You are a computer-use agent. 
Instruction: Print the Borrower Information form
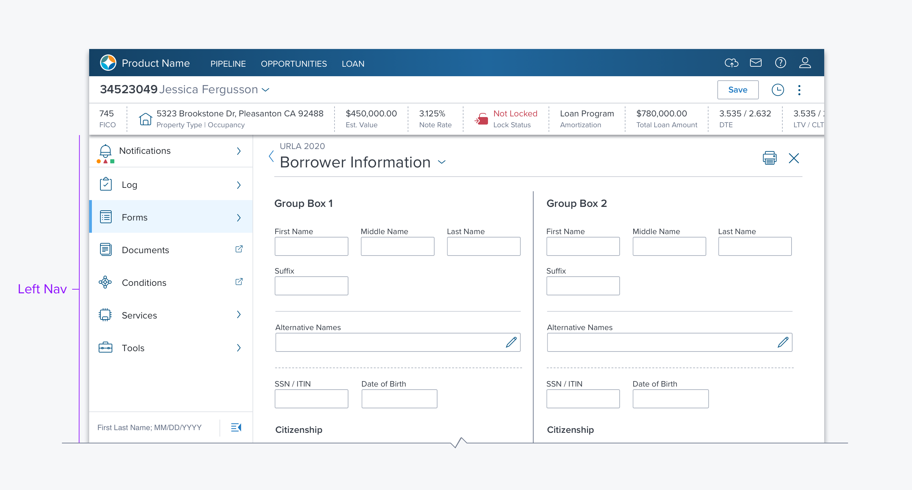point(769,158)
